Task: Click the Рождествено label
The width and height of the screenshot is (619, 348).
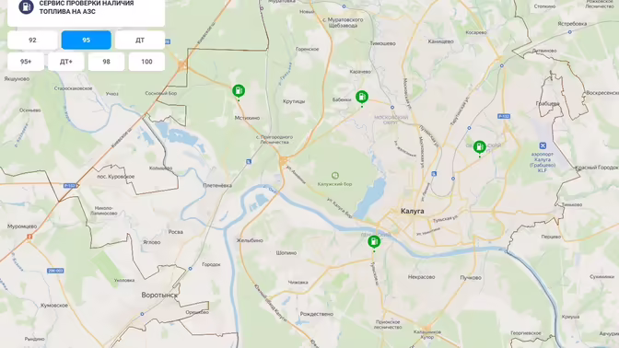Action: [317, 314]
